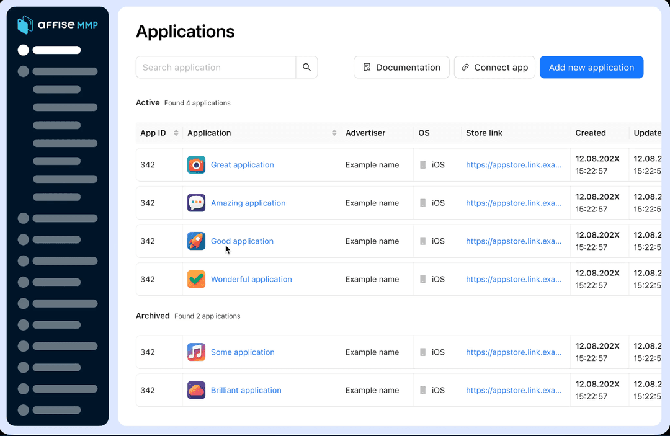Click the Applications page heading
The image size is (670, 436).
tap(185, 32)
